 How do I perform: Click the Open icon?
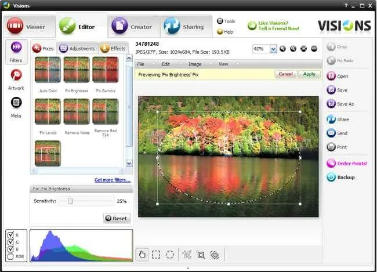click(331, 76)
